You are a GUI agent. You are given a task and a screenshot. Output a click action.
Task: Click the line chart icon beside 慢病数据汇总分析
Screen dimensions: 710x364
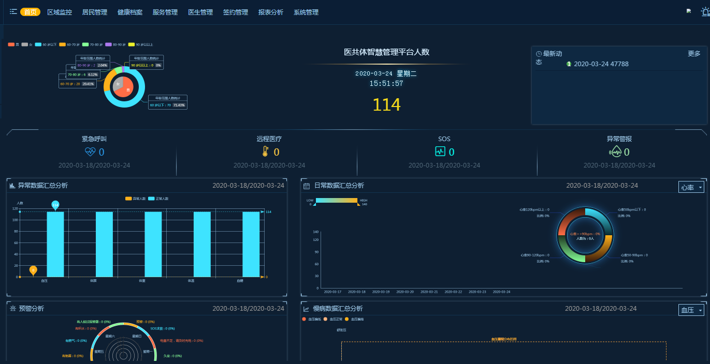pos(307,309)
